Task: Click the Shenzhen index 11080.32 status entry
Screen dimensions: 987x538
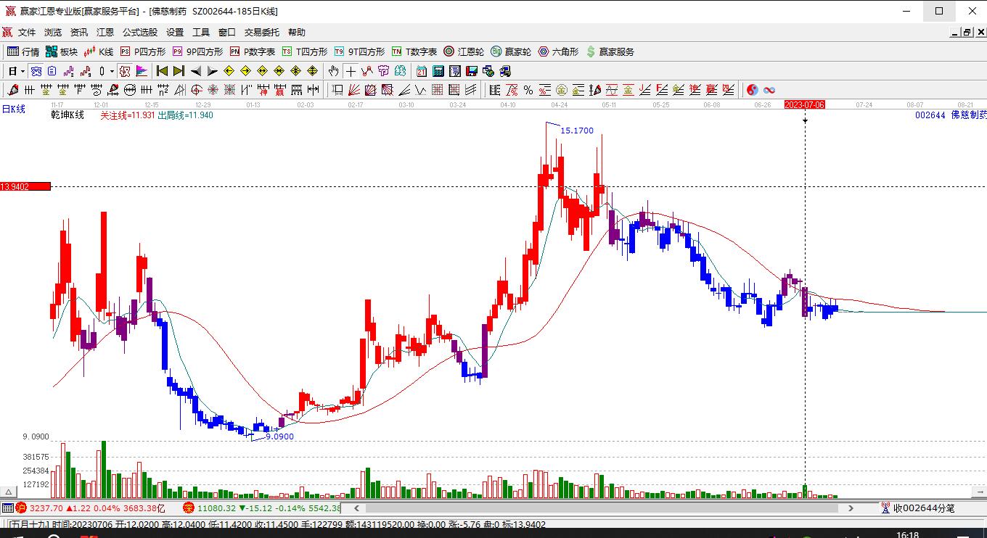Action: click(262, 508)
